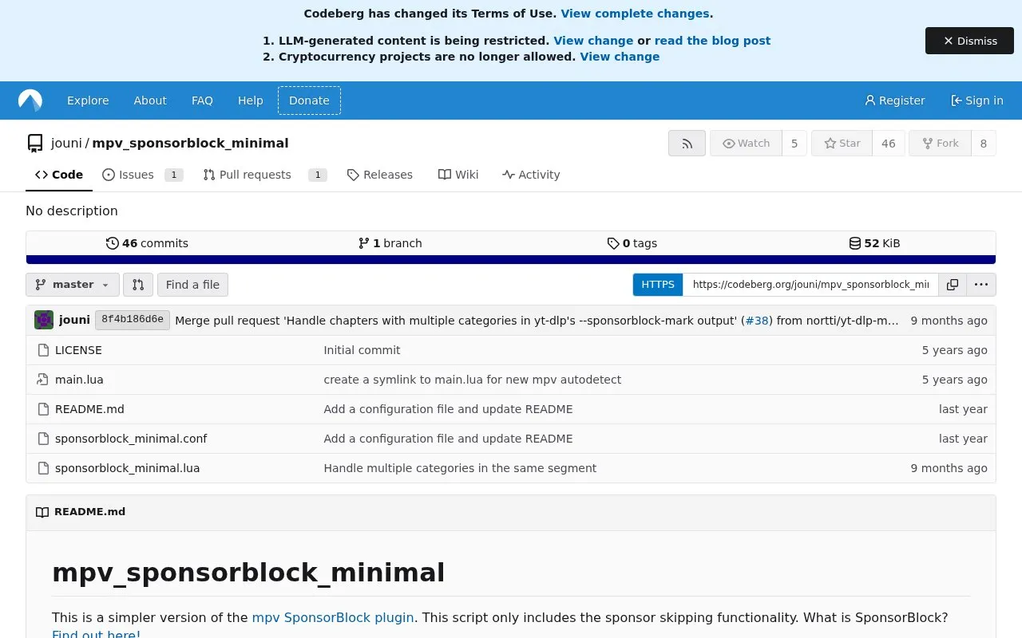Open the Explore menu item
Image resolution: width=1022 pixels, height=638 pixels.
click(88, 100)
